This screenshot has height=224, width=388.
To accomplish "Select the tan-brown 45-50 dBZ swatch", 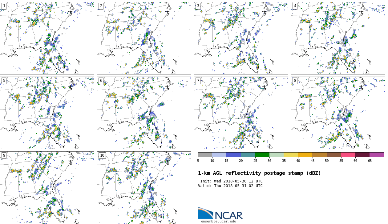I will [320, 155].
